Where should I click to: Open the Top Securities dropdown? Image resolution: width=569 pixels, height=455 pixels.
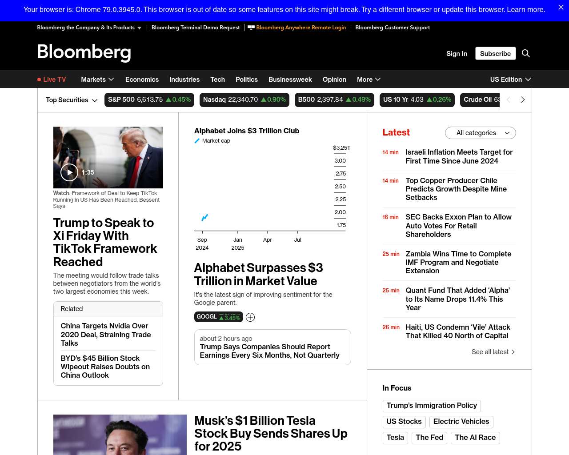click(x=72, y=100)
